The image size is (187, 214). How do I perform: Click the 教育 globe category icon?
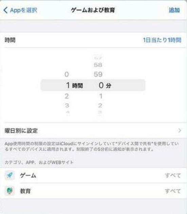[10, 191]
